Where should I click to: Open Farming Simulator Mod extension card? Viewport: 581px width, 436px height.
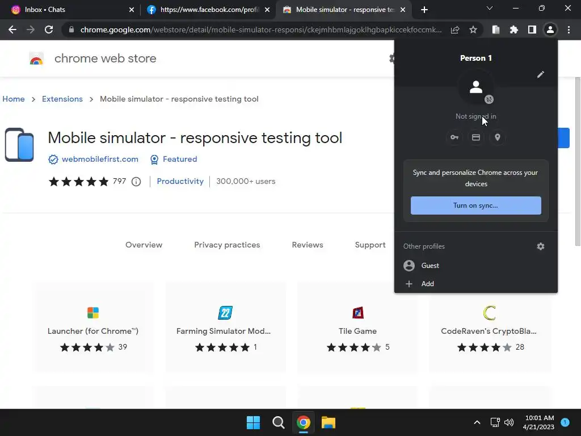(225, 327)
